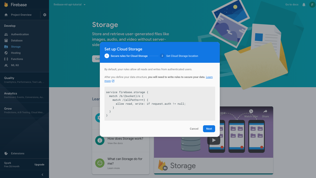The height and width of the screenshot is (178, 316).
Task: Collapse the sidebar with the chevron
Action: (x=42, y=174)
